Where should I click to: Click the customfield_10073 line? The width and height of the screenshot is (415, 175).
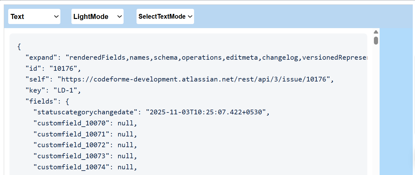tap(85, 156)
